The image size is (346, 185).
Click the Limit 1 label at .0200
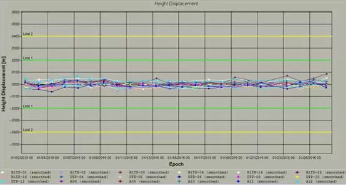pyautogui.click(x=28, y=58)
